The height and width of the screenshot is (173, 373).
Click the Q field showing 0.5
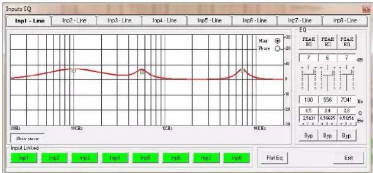[x=308, y=111]
